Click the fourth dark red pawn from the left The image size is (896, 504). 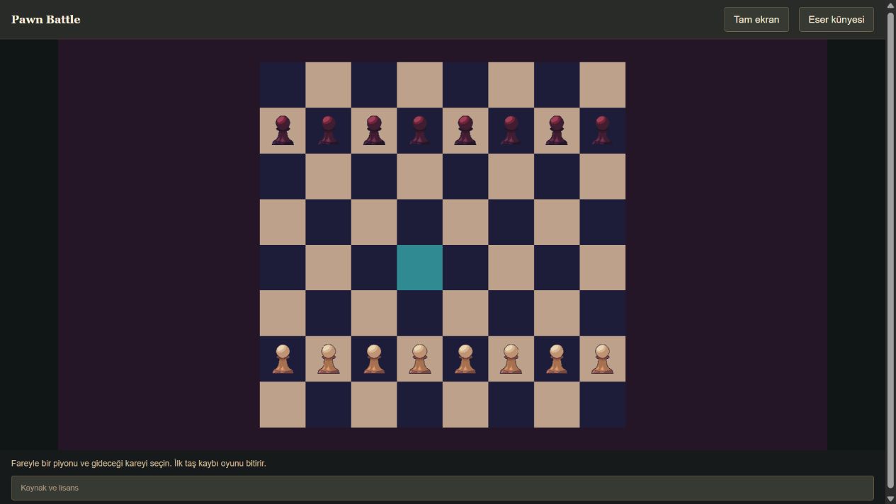pyautogui.click(x=419, y=130)
